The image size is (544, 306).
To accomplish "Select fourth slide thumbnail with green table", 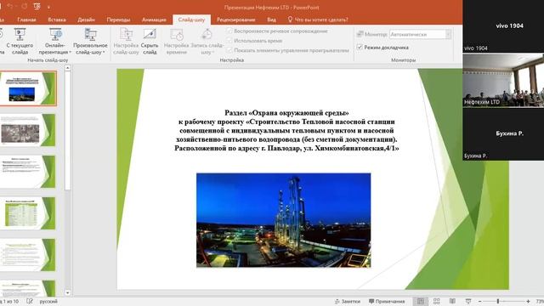I will pos(28,213).
